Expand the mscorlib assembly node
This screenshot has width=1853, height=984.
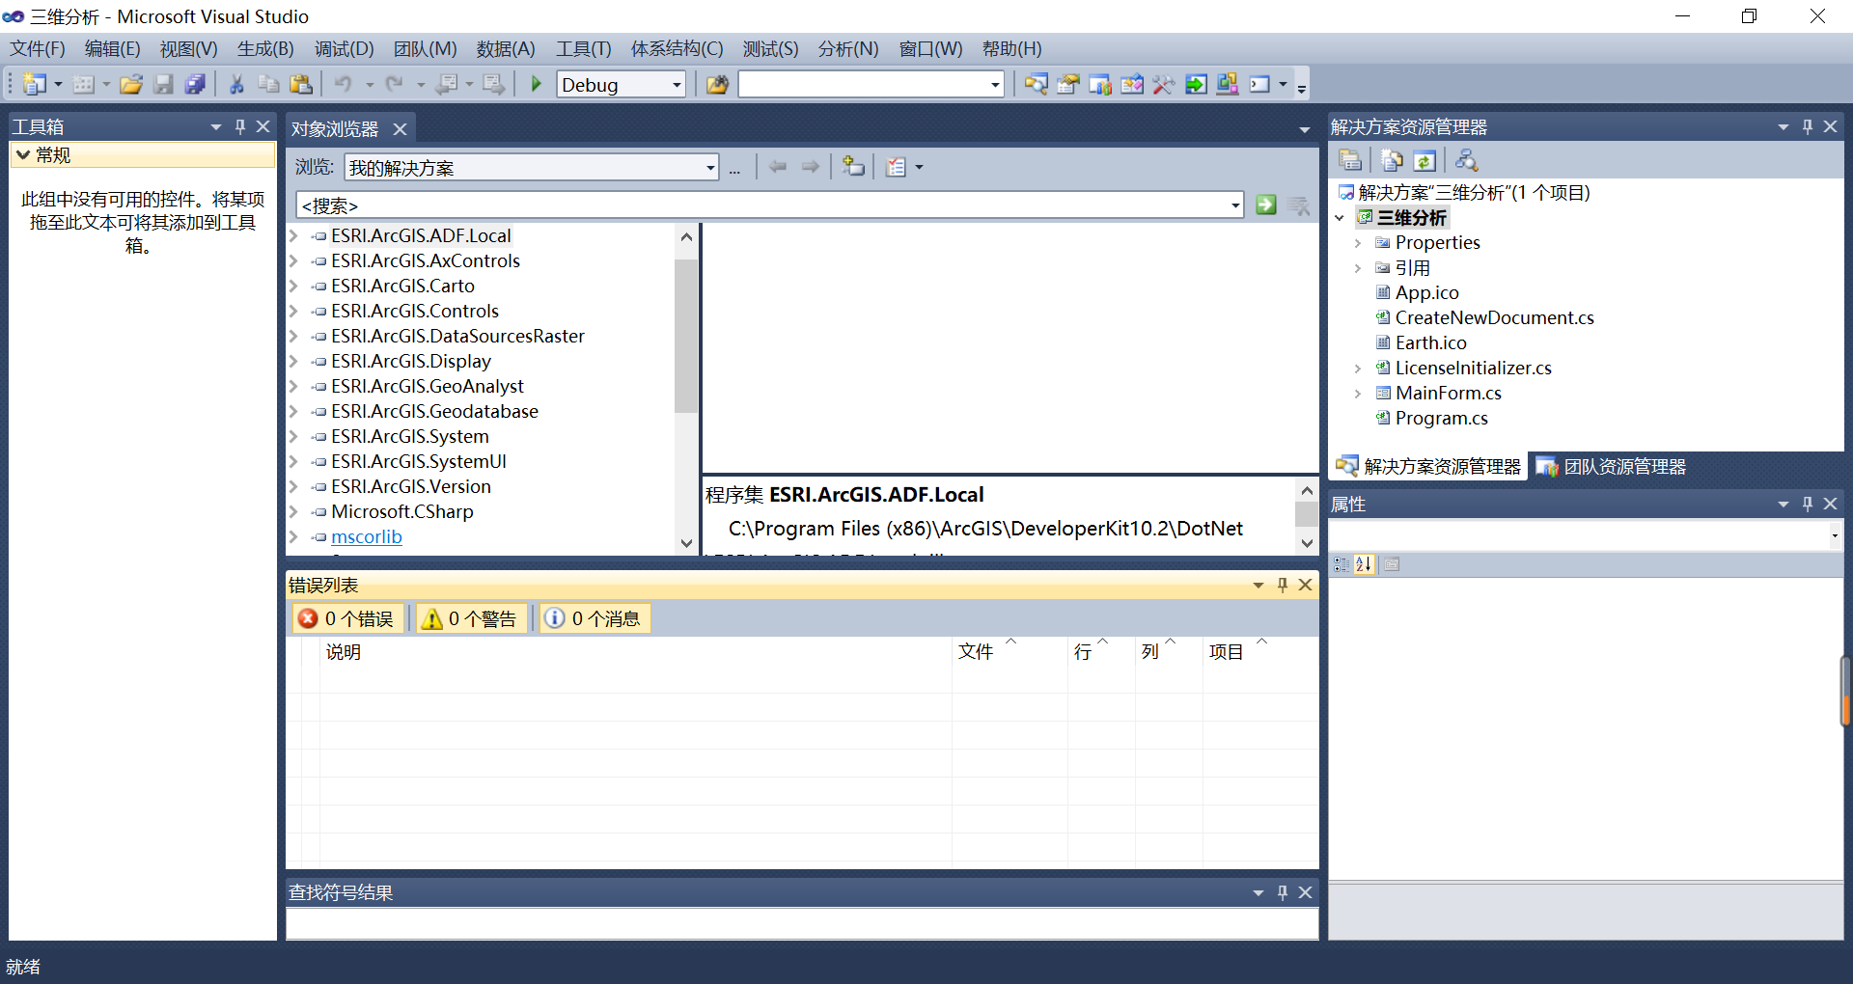click(x=293, y=536)
